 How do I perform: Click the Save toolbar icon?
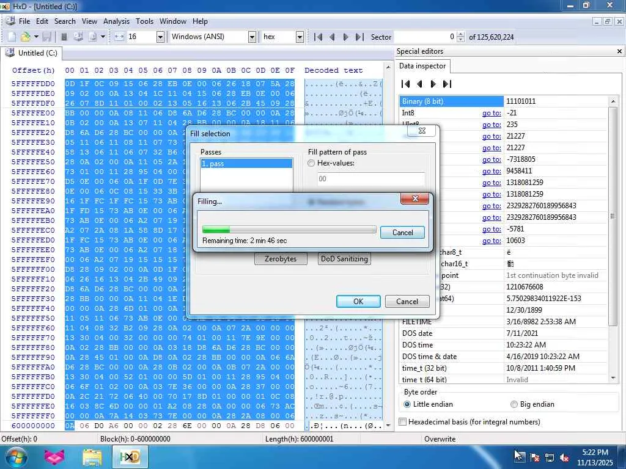tap(46, 37)
